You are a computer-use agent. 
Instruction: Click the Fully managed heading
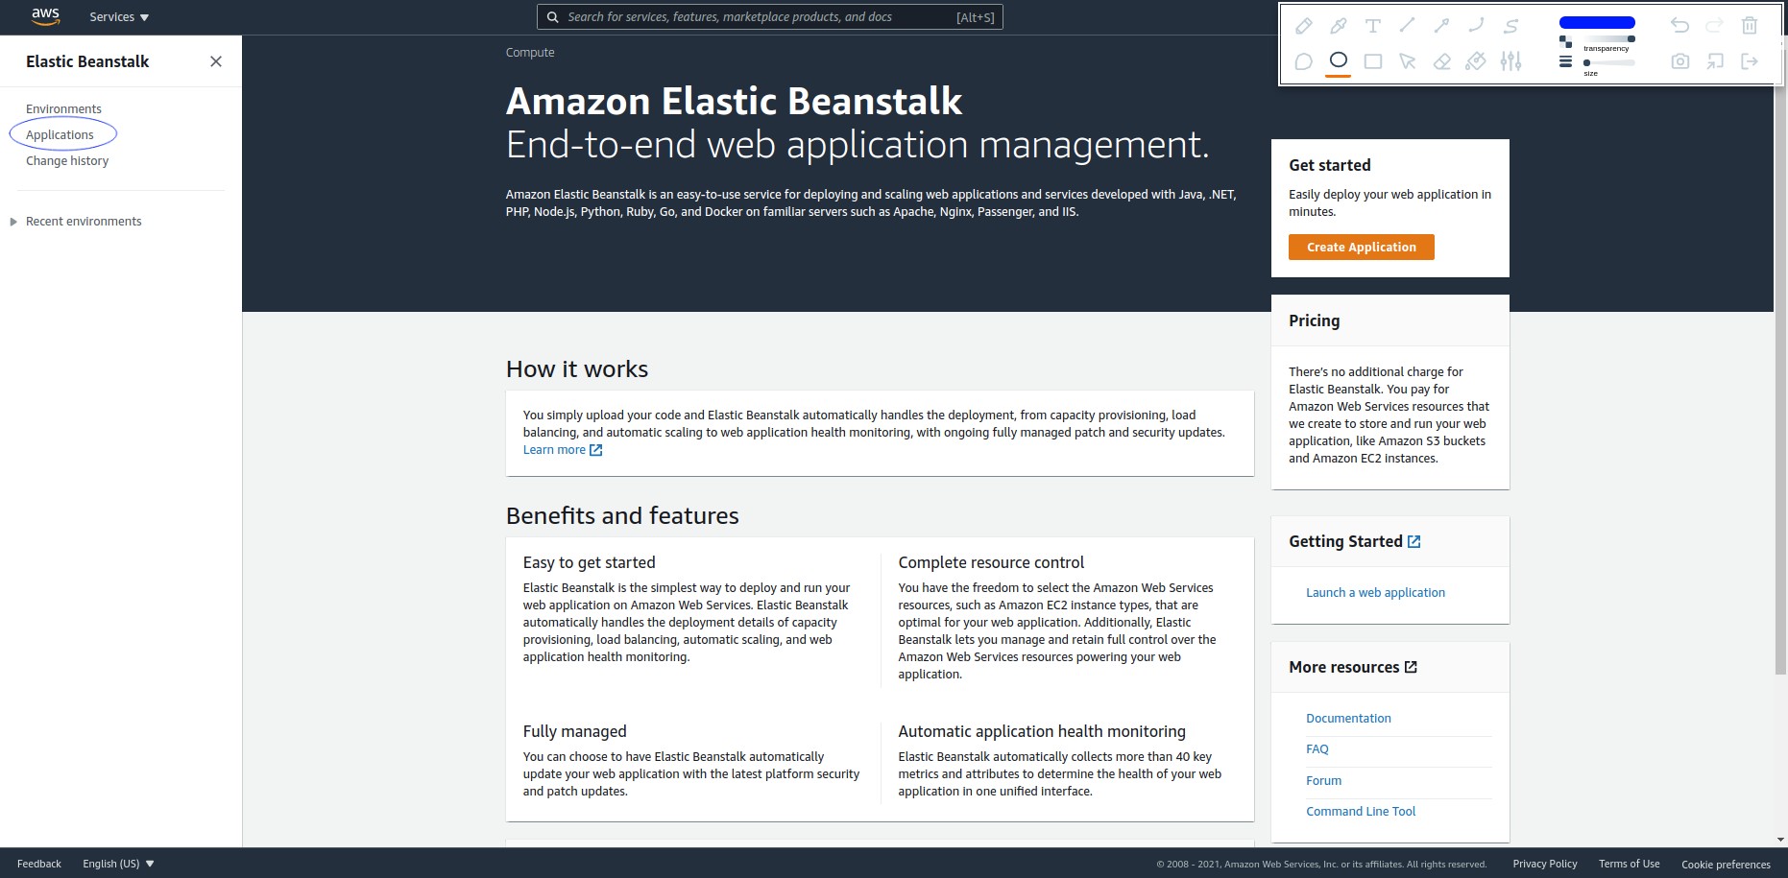coord(574,731)
